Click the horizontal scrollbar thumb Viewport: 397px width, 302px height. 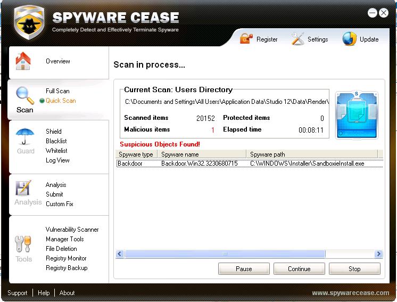point(225,254)
